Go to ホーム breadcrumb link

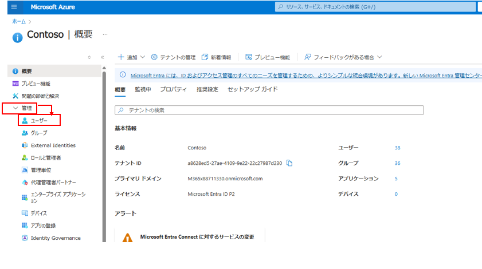click(19, 22)
